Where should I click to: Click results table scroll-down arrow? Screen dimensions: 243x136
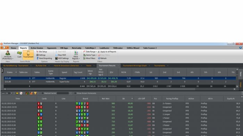tap(237, 87)
